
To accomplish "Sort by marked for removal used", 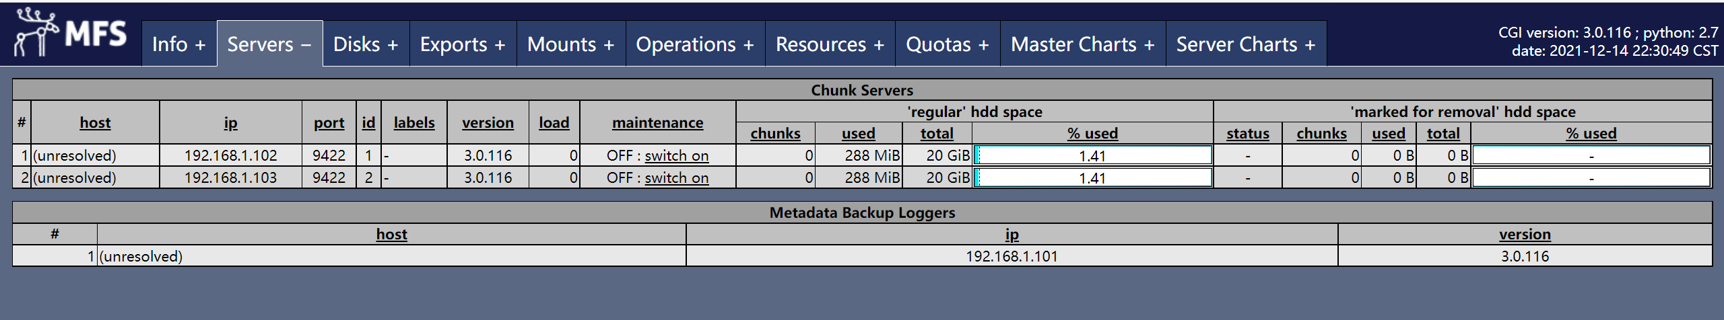I will (1388, 133).
